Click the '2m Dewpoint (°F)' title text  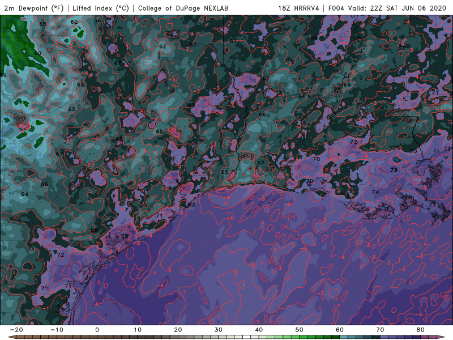(34, 8)
